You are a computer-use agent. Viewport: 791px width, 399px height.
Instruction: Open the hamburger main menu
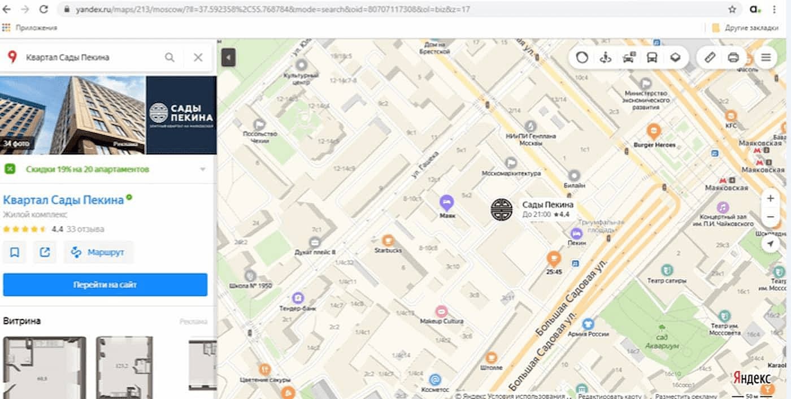(766, 57)
